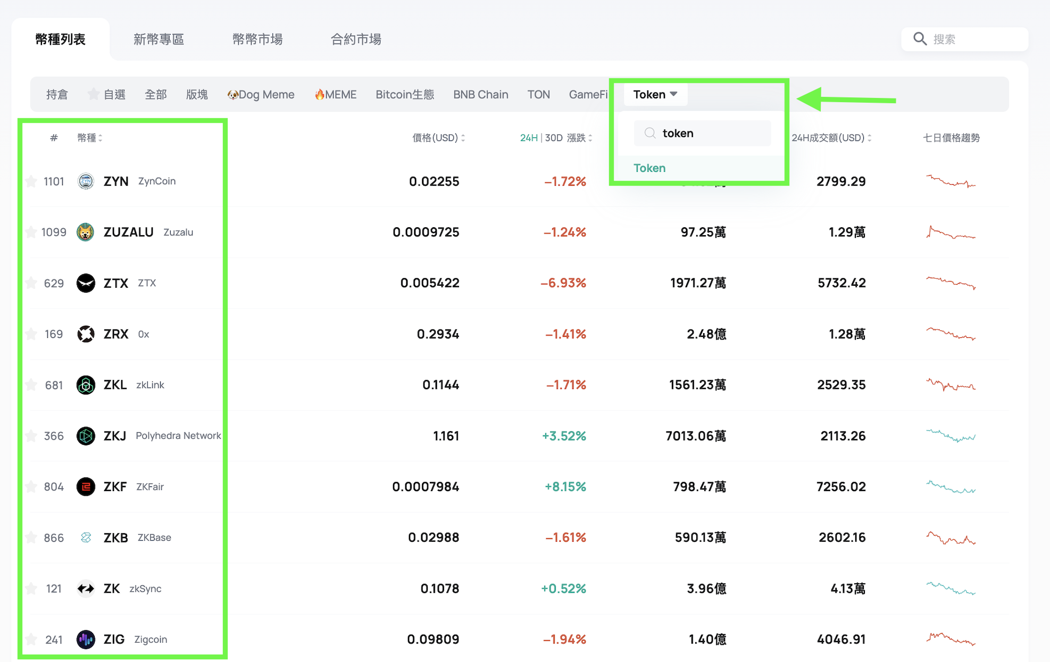Screen dimensions: 1050x662
Task: Click the 七日價格趨勢 column header
Action: pos(951,138)
